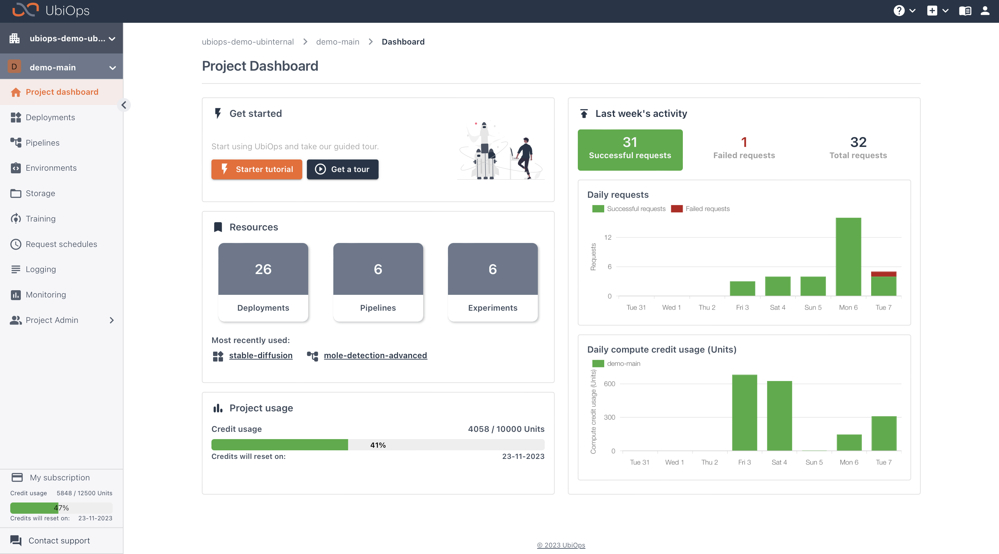
Task: Click the My subscription card icon
Action: tap(17, 478)
